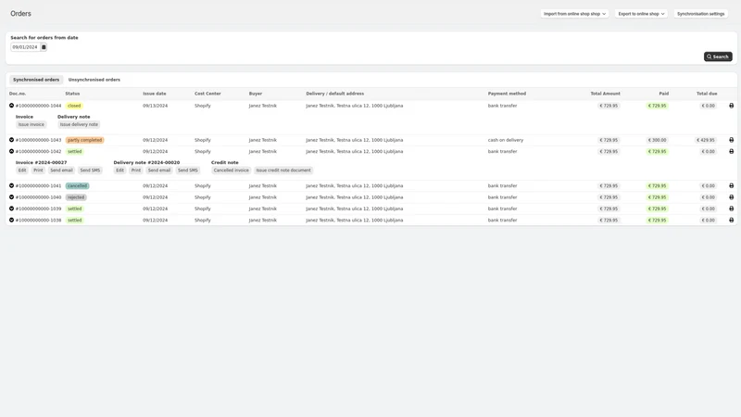Click 'settled' status of order 1042
741x417 pixels.
pyautogui.click(x=75, y=151)
